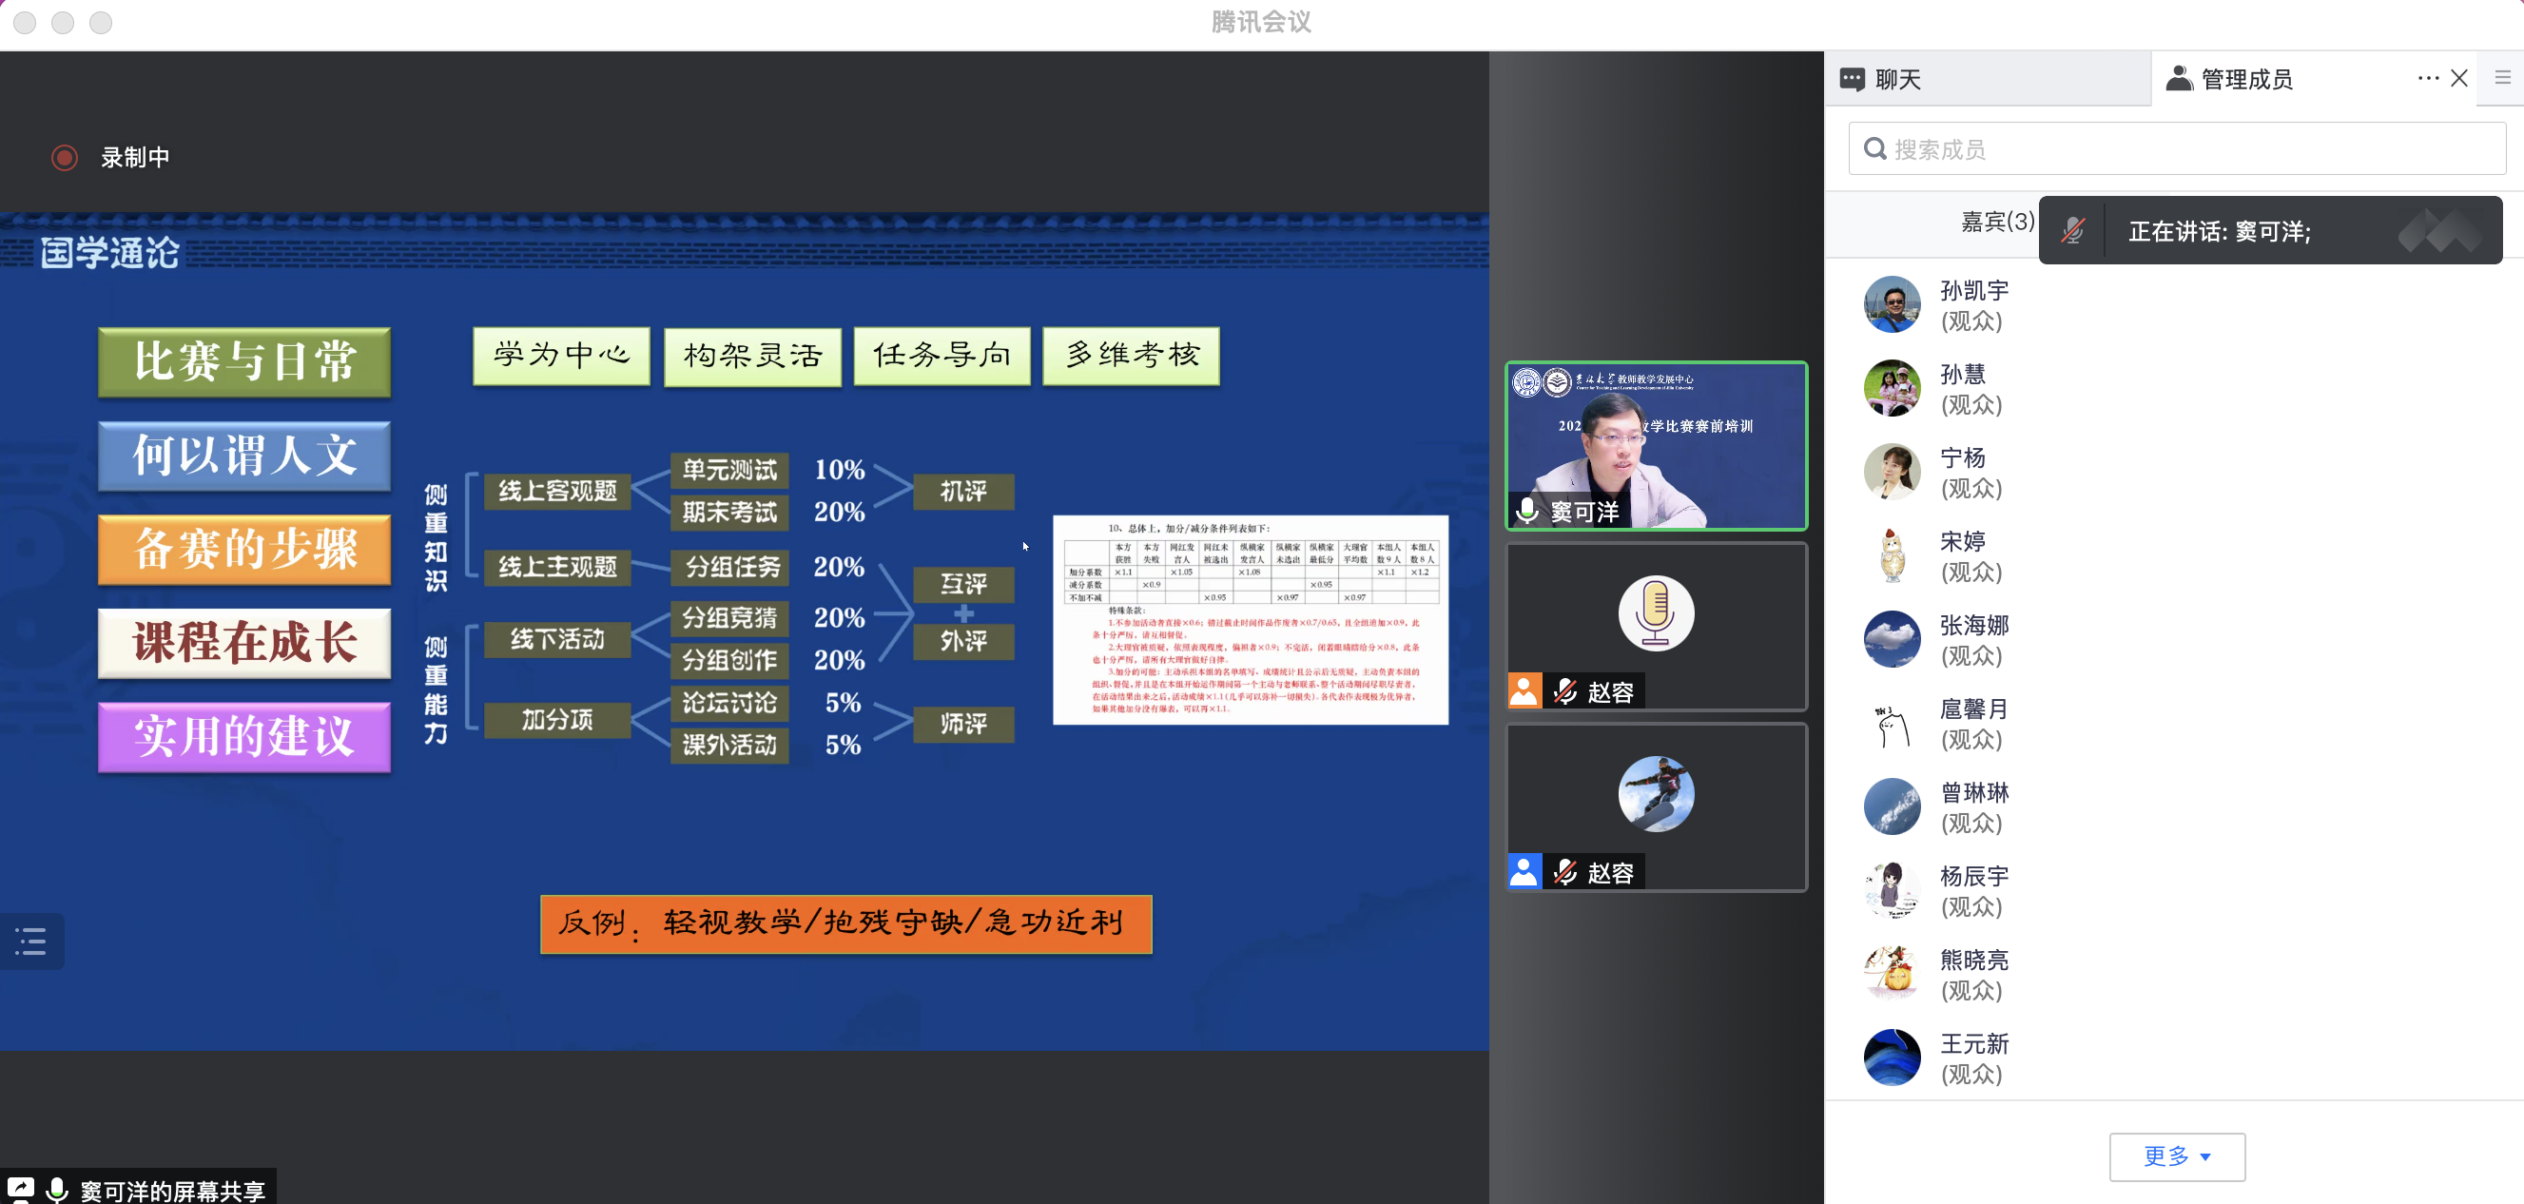This screenshot has height=1204, width=2524.
Task: Click the red recording indicator icon
Action: tap(65, 157)
